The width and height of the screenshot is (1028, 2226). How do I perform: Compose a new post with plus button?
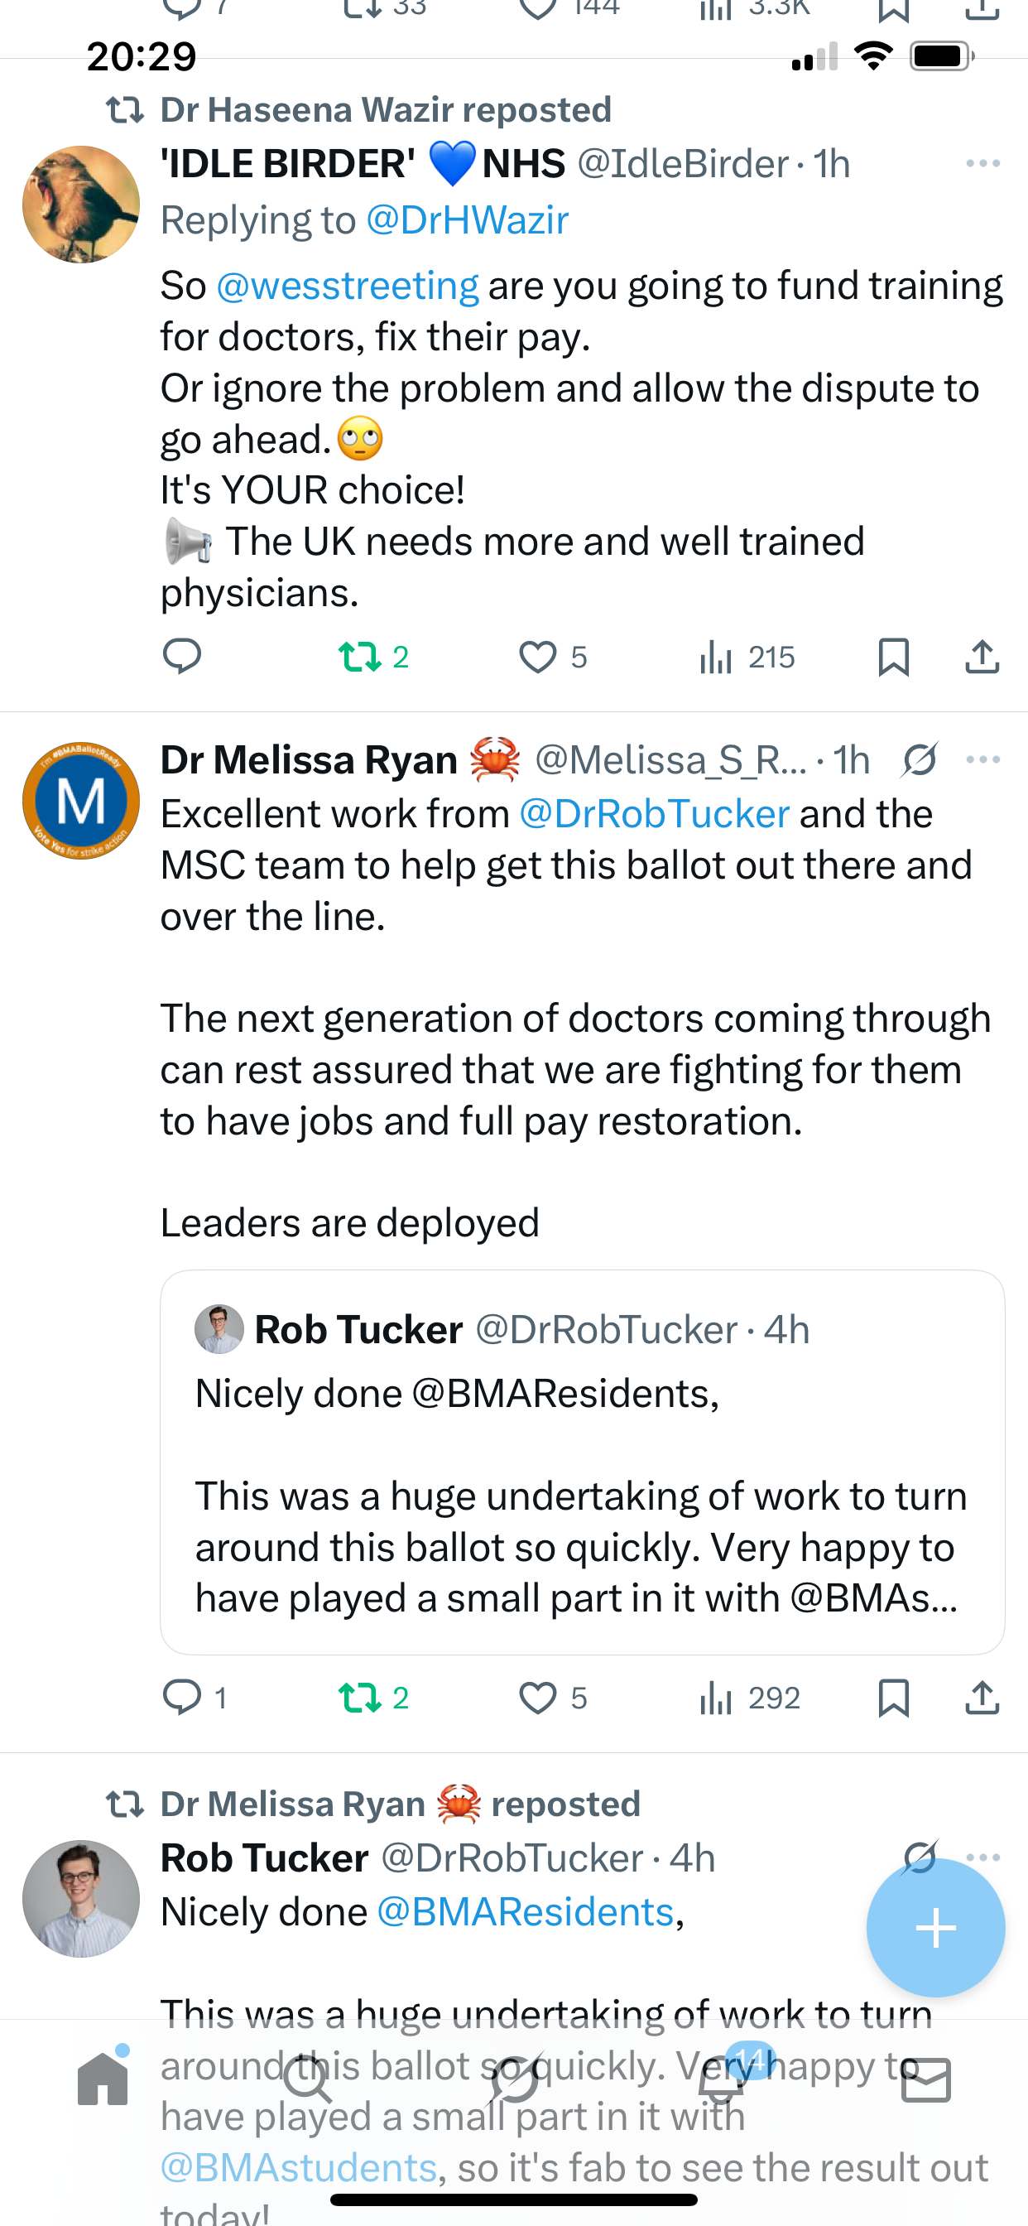[x=934, y=1927]
